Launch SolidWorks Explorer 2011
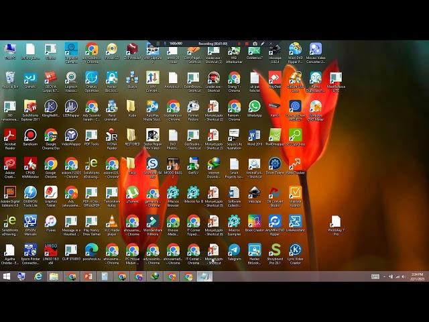Screen dimensions: 429x322 pyautogui.click(x=30, y=110)
